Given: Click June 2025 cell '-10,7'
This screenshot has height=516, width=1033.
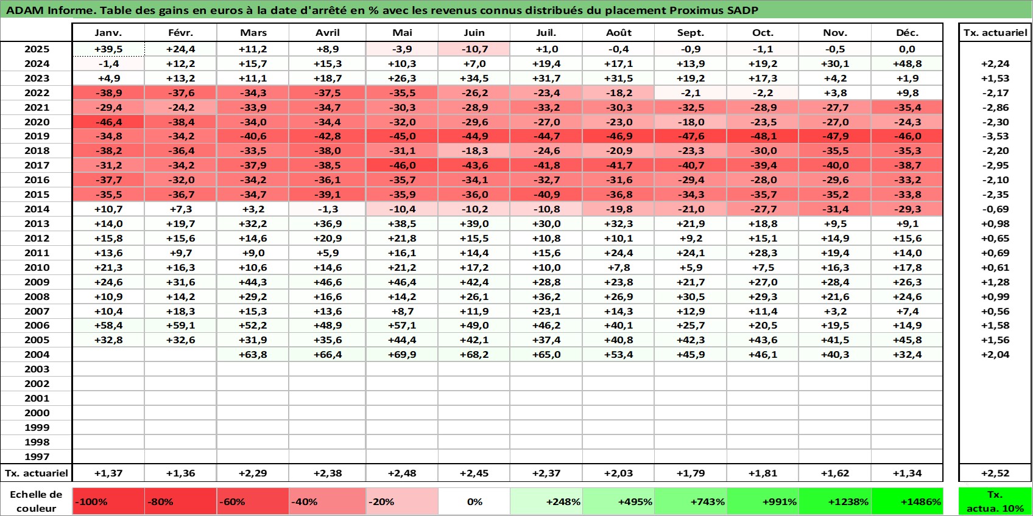Looking at the screenshot, I should coord(474,49).
